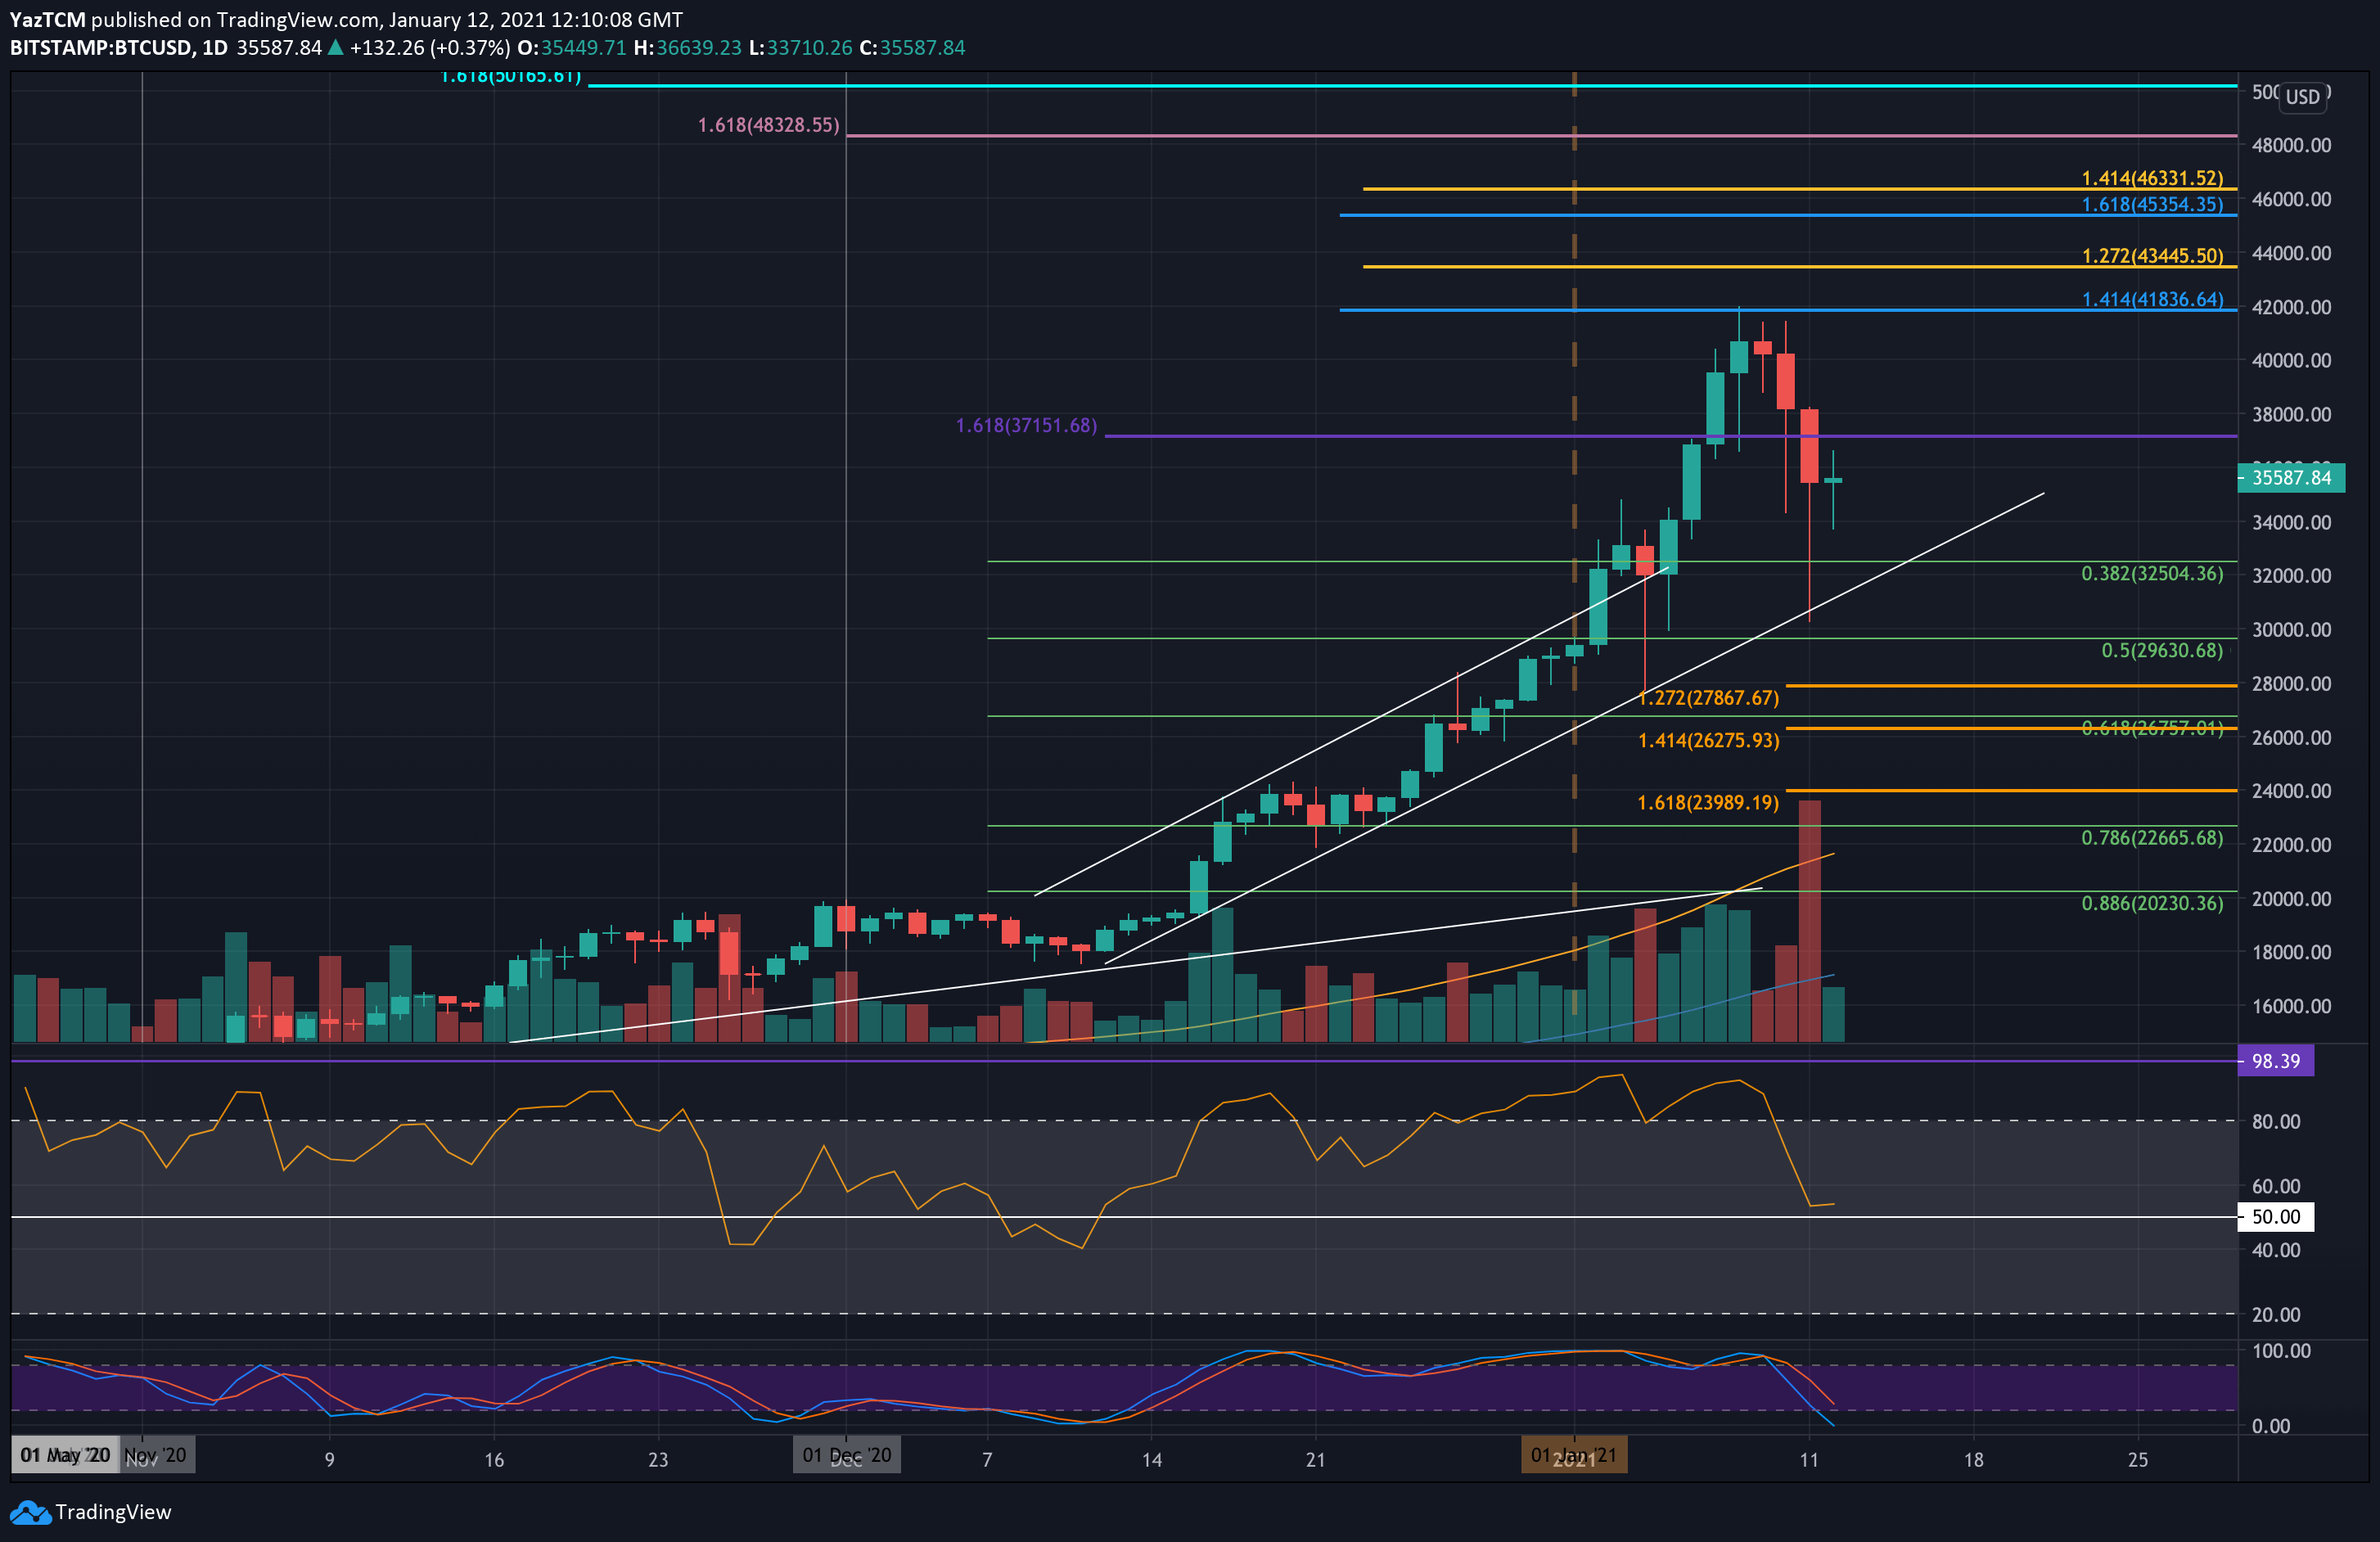Click the 21 date tick on time axis
The height and width of the screenshot is (1542, 2380).
point(1316,1460)
